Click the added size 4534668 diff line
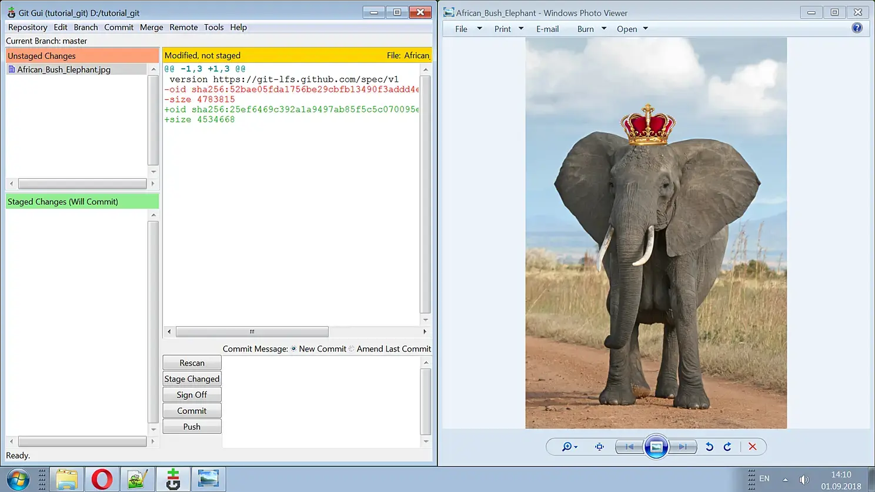 (x=200, y=119)
